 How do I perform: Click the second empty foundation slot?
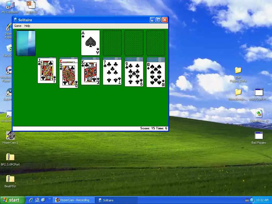(x=112, y=43)
